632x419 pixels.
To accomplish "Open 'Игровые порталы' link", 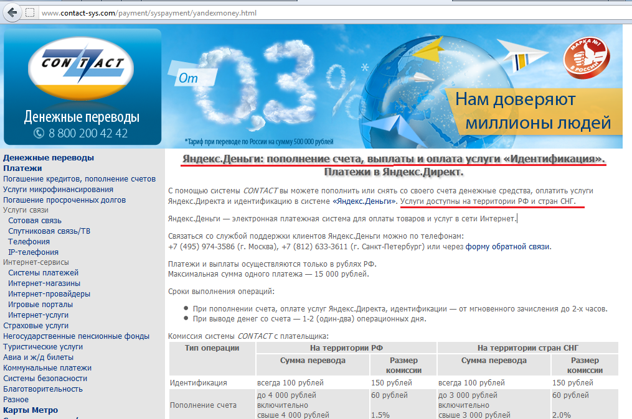I will [x=40, y=304].
